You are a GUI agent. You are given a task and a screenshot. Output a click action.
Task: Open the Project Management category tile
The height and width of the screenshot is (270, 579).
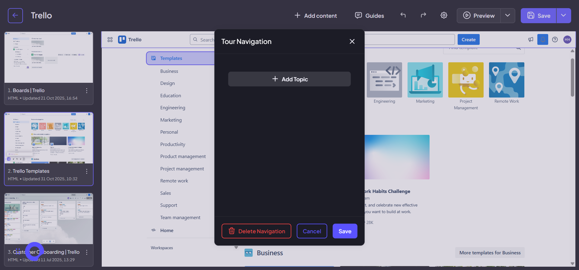[466, 80]
